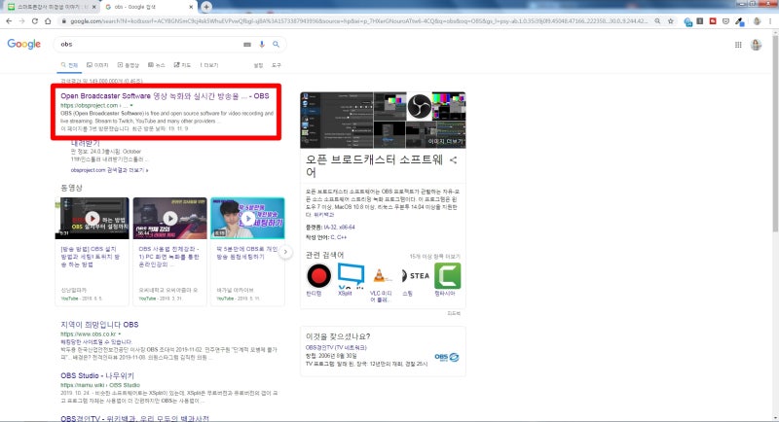Click the address bar zoom magnifier icon
The height and width of the screenshot is (422, 779).
tap(657, 21)
